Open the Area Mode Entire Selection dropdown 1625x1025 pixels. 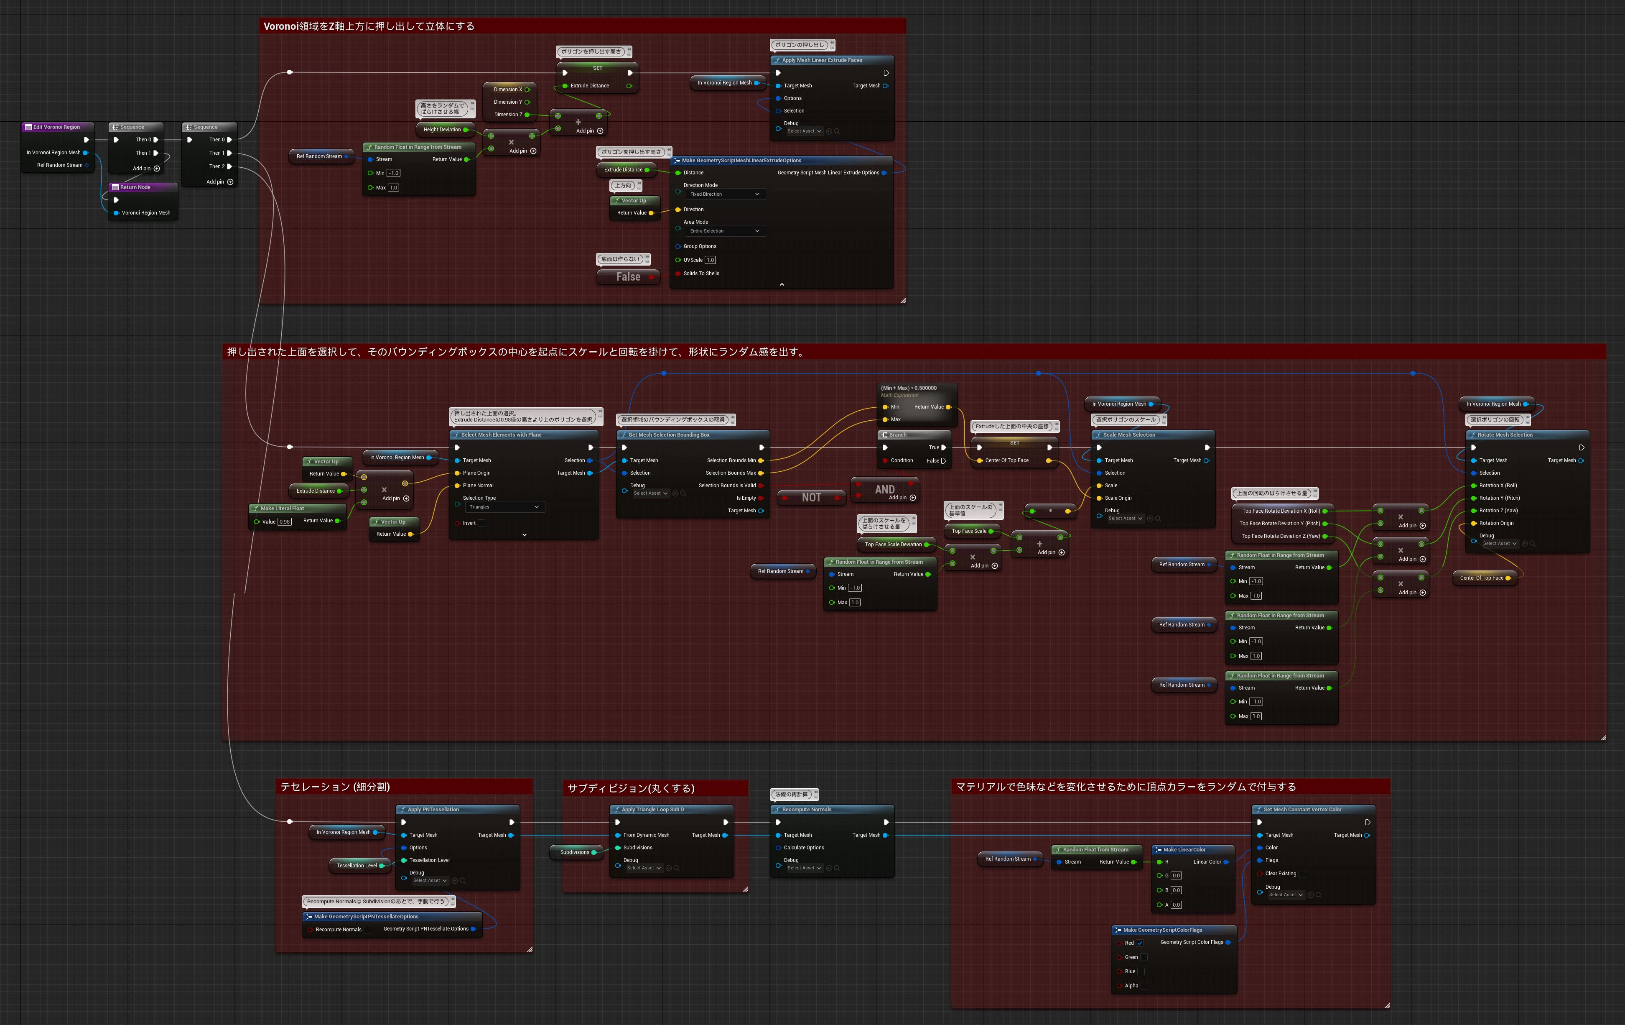tap(725, 231)
